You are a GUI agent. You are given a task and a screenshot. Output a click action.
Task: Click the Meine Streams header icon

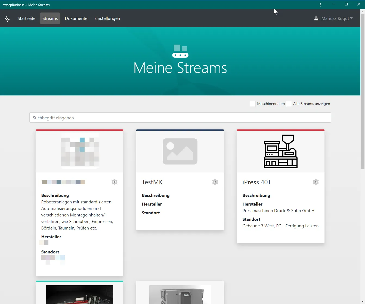click(180, 51)
